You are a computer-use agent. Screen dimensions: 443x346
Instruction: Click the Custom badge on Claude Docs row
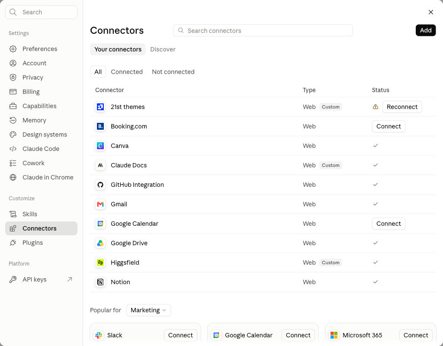click(x=331, y=165)
